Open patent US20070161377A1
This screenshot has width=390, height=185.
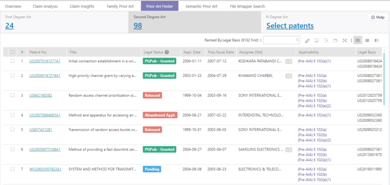[x=45, y=61]
